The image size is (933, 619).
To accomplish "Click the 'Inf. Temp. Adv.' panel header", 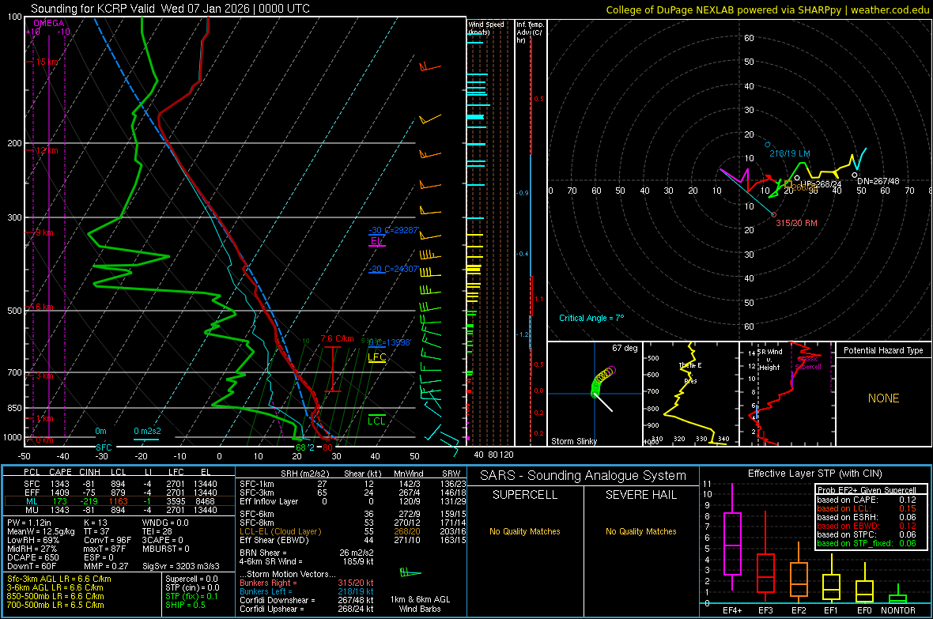I will [530, 32].
